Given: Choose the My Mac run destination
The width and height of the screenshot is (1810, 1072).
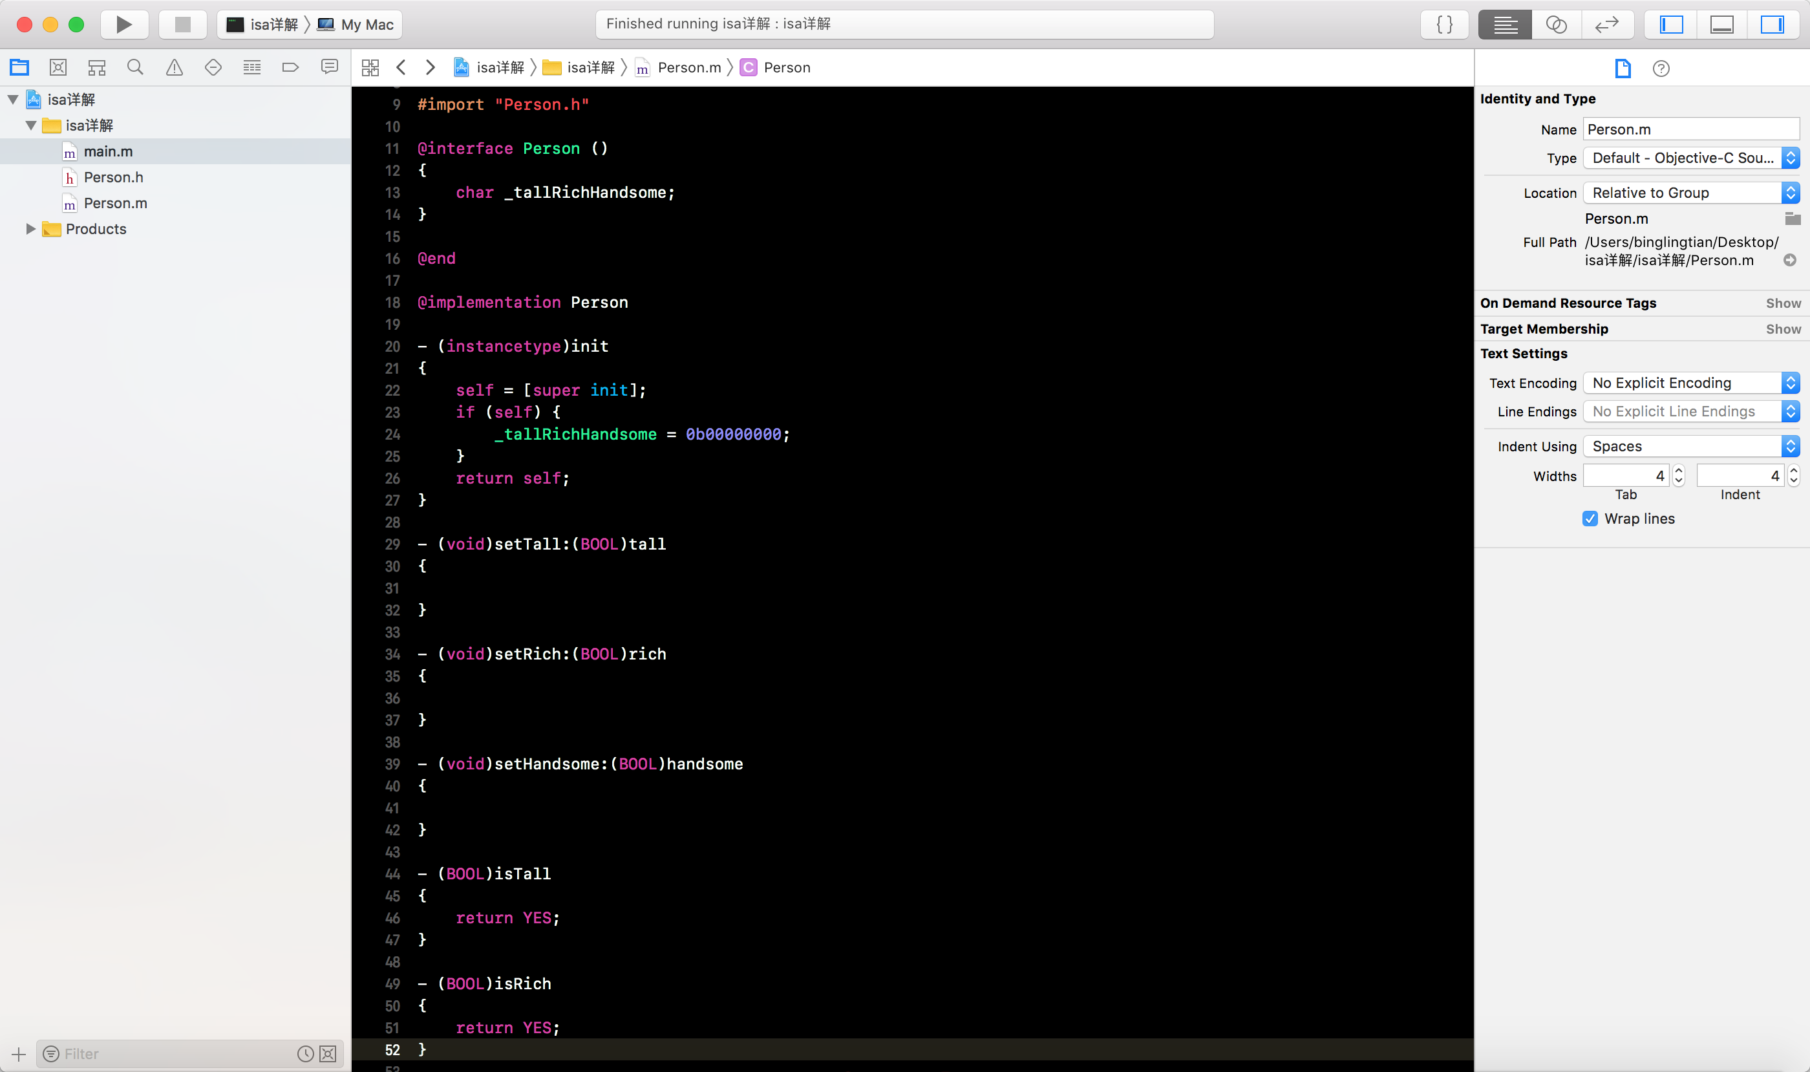Looking at the screenshot, I should coord(356,25).
